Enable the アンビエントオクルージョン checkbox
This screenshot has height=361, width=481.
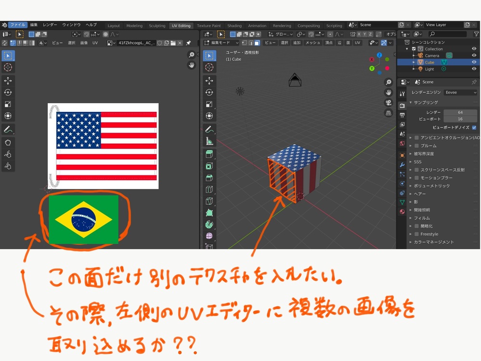(416, 137)
